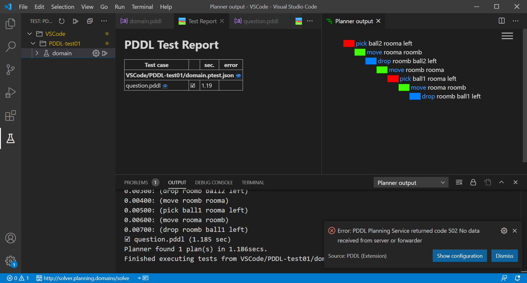The width and height of the screenshot is (527, 283).
Task: Open the plan visualization hamburger menu
Action: click(x=507, y=36)
